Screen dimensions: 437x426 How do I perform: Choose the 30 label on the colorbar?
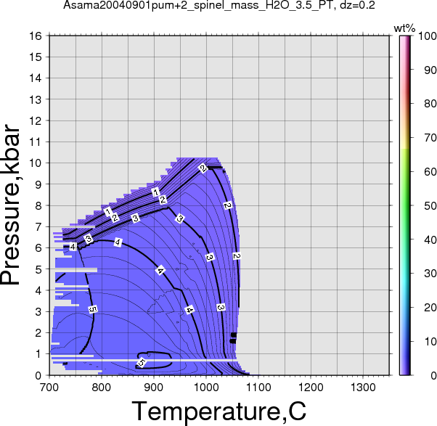pos(430,274)
